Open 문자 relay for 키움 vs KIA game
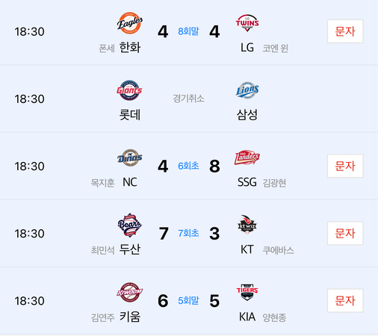378x336 pixels. click(345, 300)
